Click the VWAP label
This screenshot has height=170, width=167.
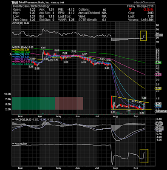(x=62, y=20)
